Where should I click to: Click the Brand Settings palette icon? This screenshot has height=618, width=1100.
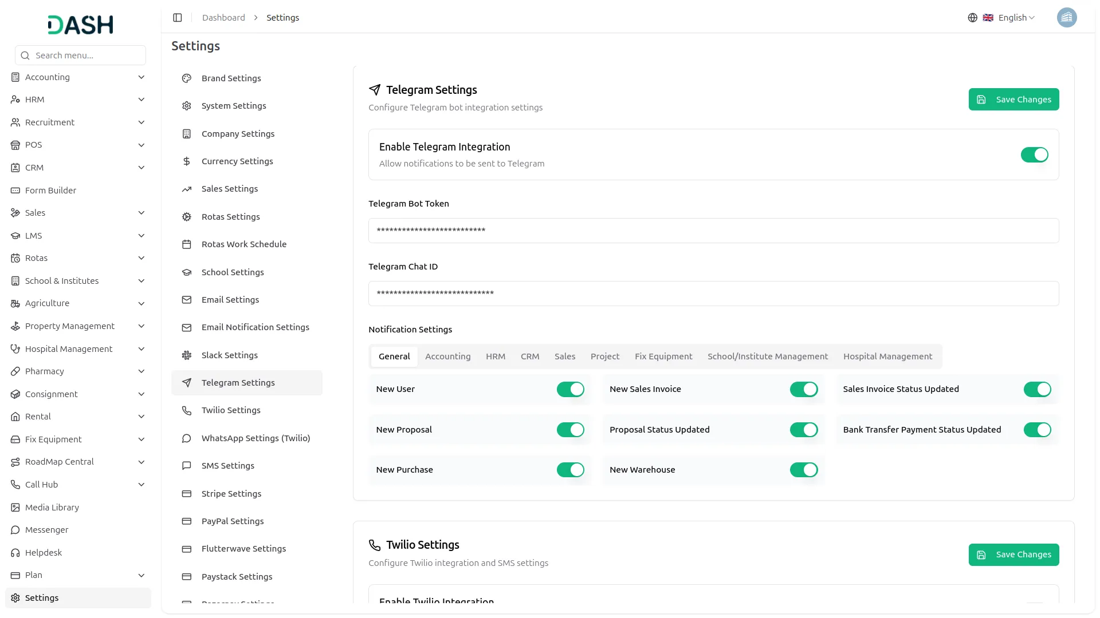coord(187,78)
